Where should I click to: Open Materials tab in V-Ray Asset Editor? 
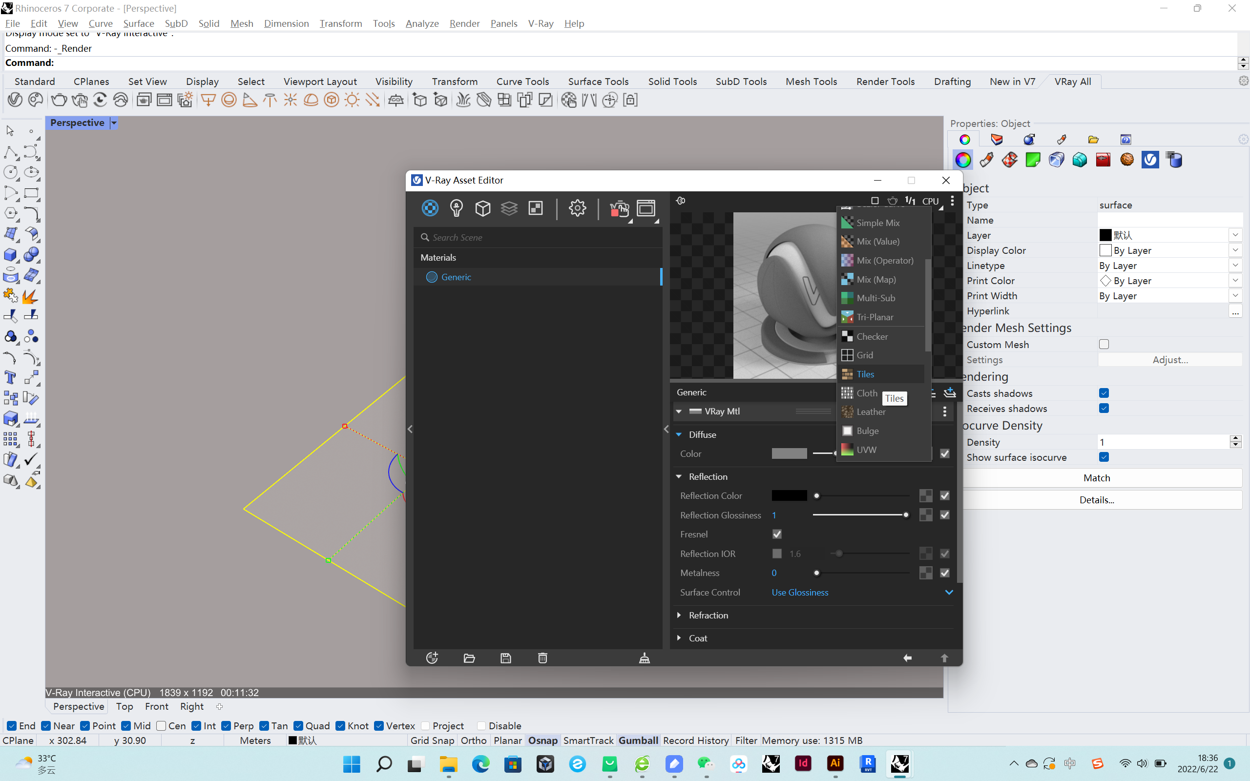[430, 208]
